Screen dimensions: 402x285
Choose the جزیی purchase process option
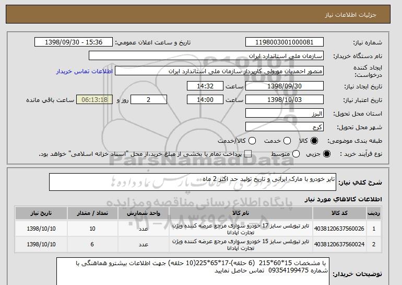coord(327,154)
